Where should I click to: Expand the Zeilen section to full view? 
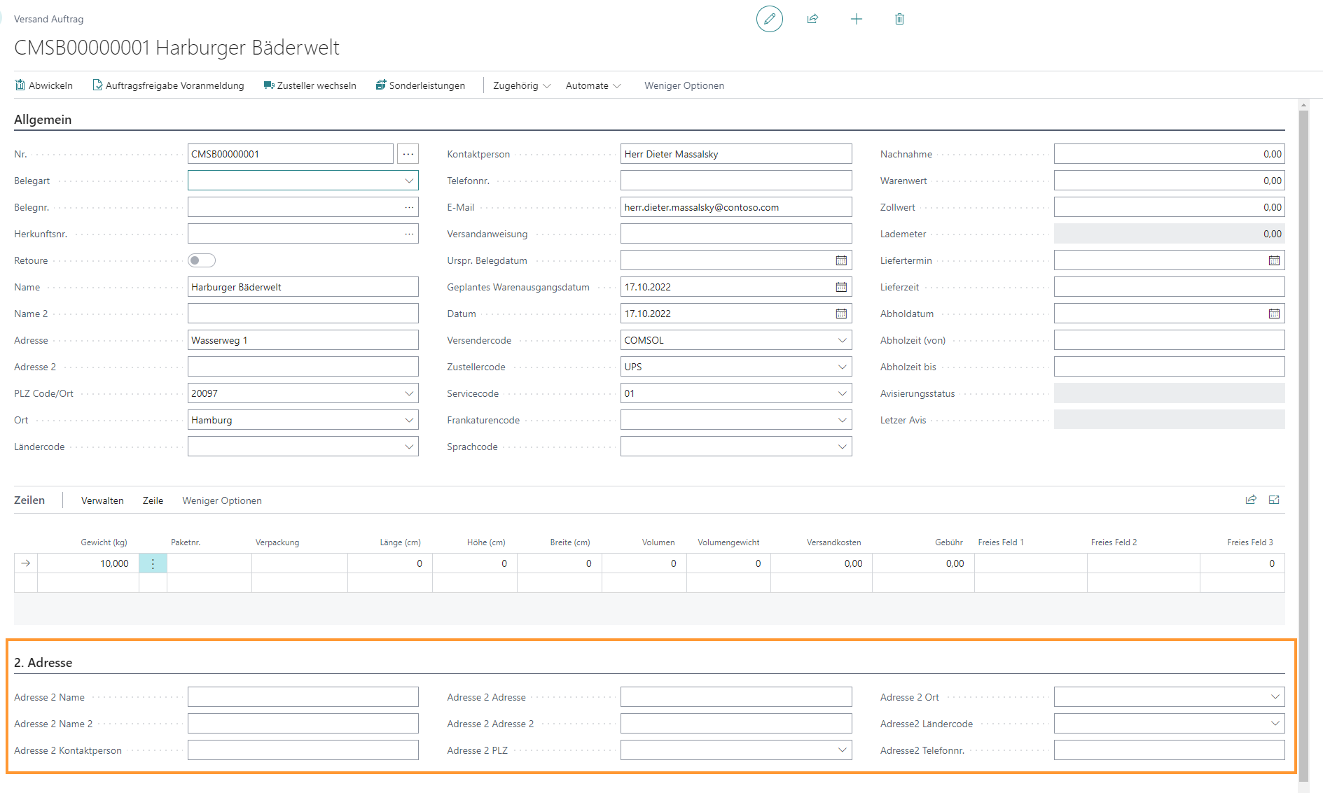[1274, 500]
